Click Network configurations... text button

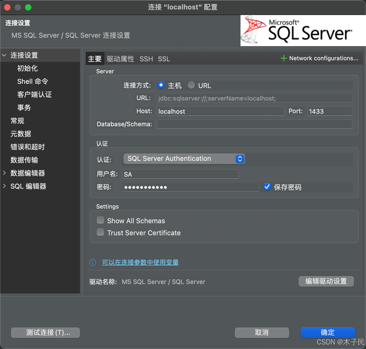tap(324, 58)
